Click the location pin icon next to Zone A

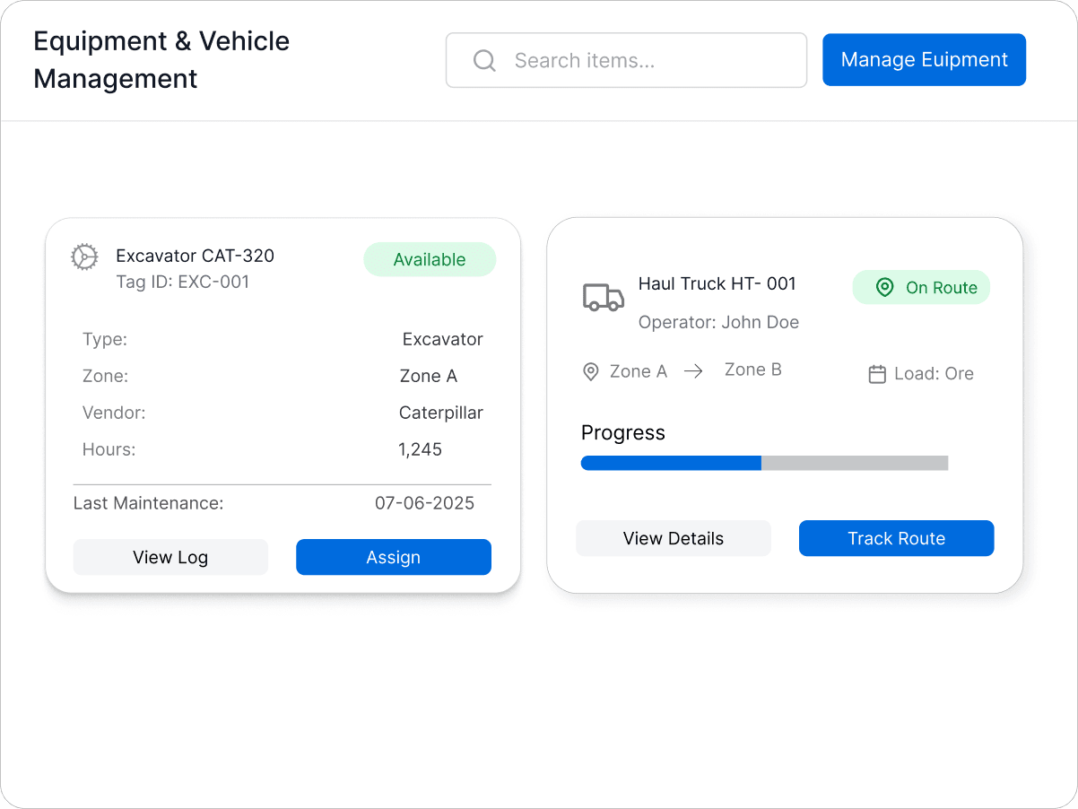tap(590, 370)
